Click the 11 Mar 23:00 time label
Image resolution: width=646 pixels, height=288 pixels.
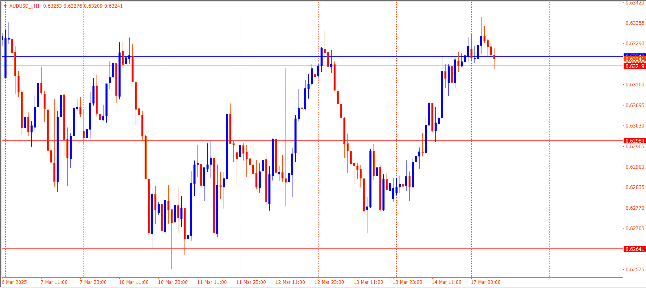[251, 282]
